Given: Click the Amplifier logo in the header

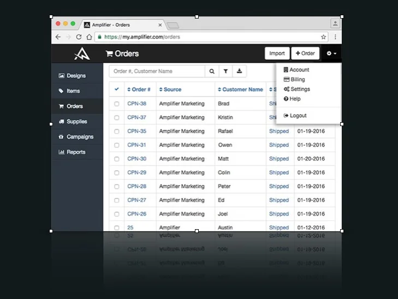Looking at the screenshot, I should click(x=82, y=53).
